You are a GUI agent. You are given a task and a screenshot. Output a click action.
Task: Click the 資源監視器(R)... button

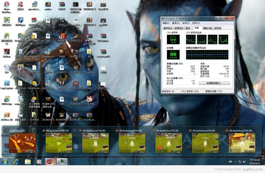(x=214, y=83)
